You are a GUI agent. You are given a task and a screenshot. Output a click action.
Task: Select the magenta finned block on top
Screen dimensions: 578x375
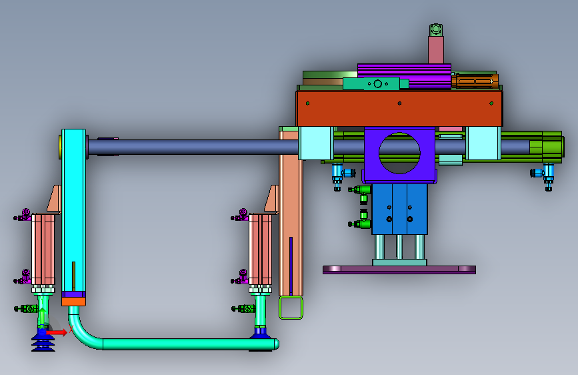coord(404,75)
